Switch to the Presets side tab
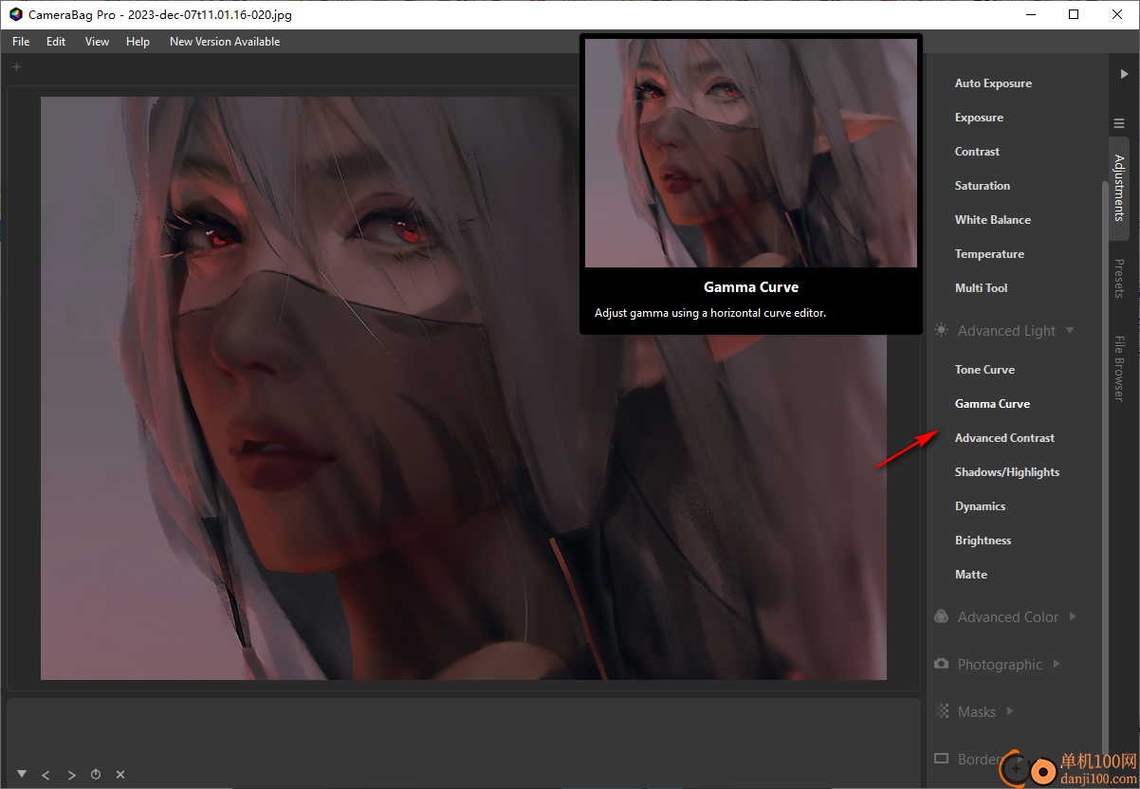Screen dimensions: 1140x789 pos(1119,279)
